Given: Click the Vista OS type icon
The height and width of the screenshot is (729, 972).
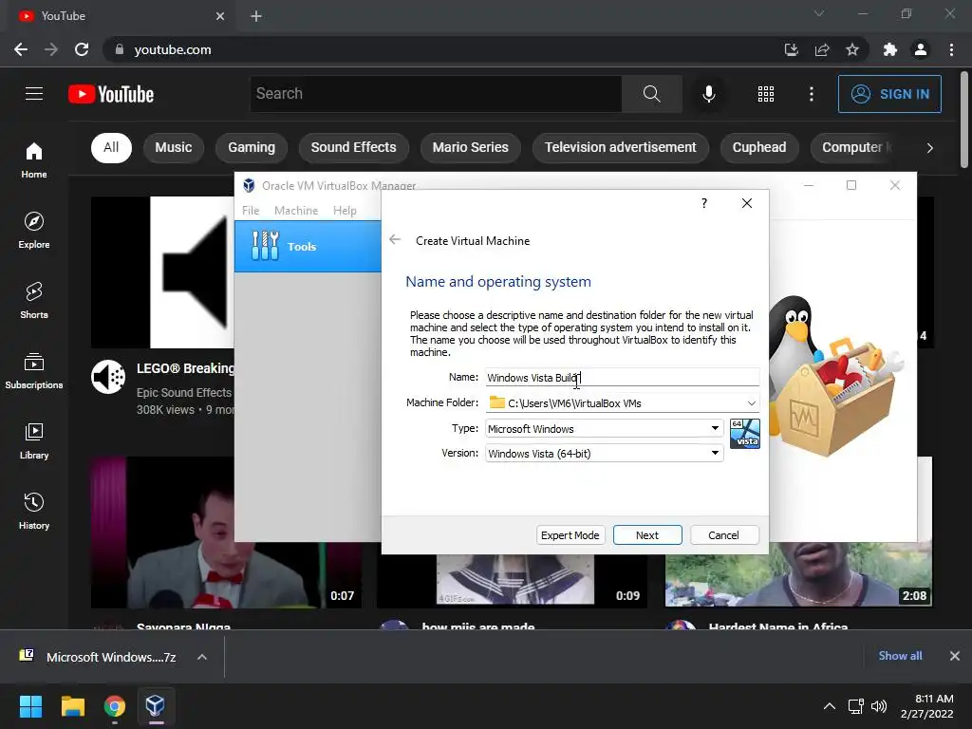Looking at the screenshot, I should [744, 434].
